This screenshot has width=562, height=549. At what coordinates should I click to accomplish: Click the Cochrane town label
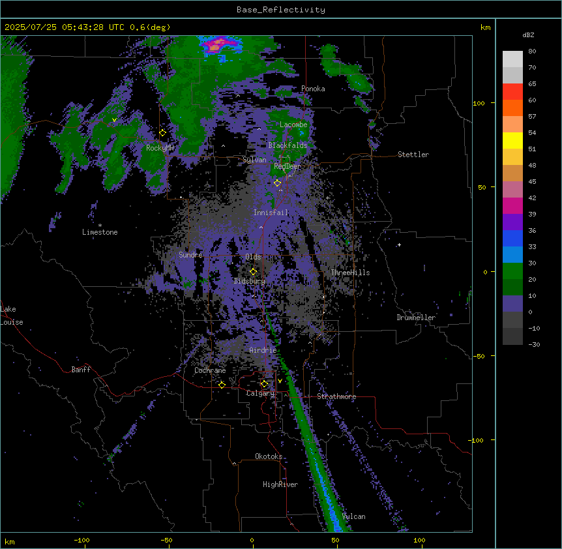210,370
